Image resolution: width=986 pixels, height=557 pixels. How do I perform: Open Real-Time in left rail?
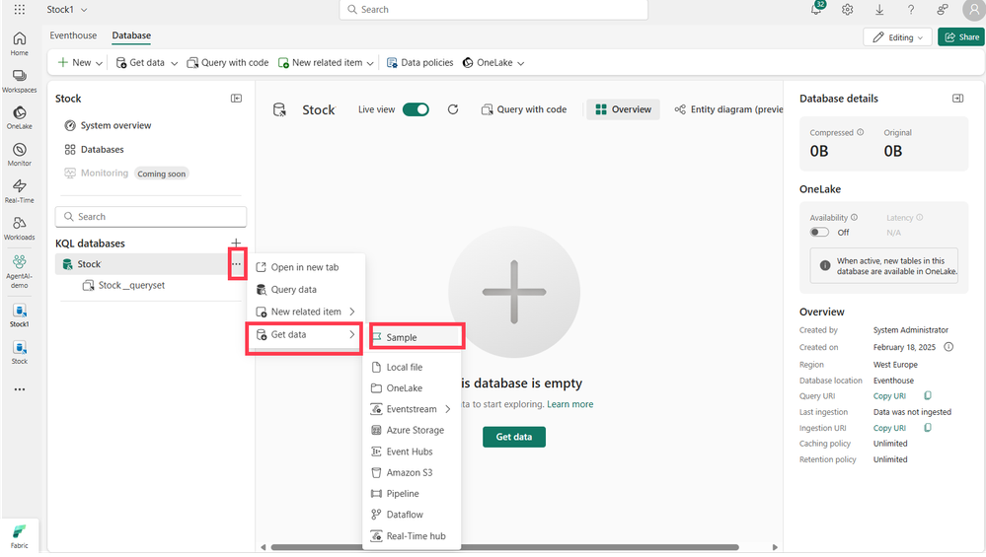(x=20, y=191)
